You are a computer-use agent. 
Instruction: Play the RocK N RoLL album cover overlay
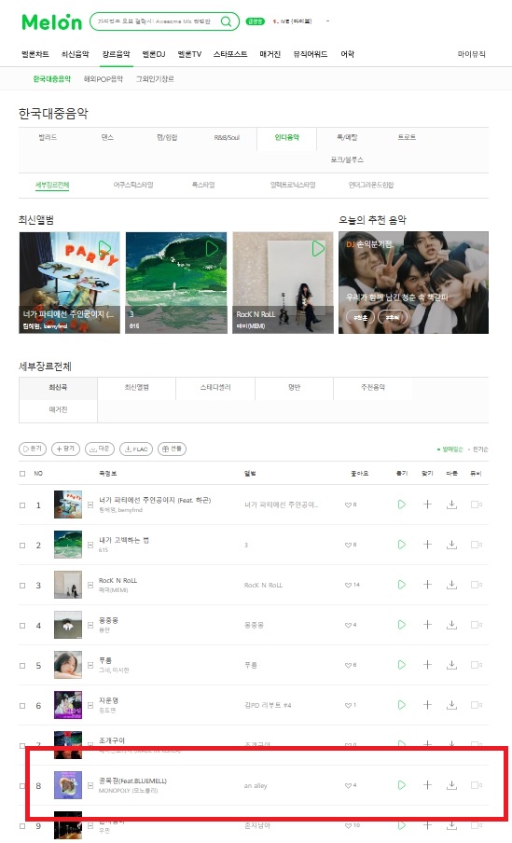click(318, 248)
